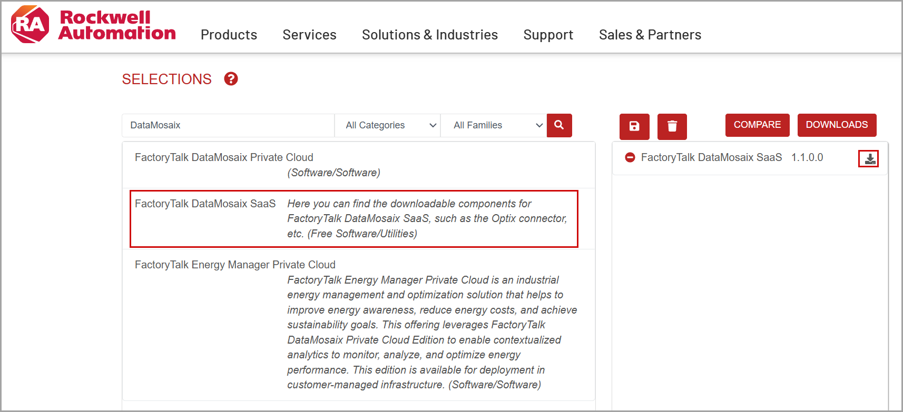Open the Services menu
The height and width of the screenshot is (412, 903).
(x=309, y=35)
